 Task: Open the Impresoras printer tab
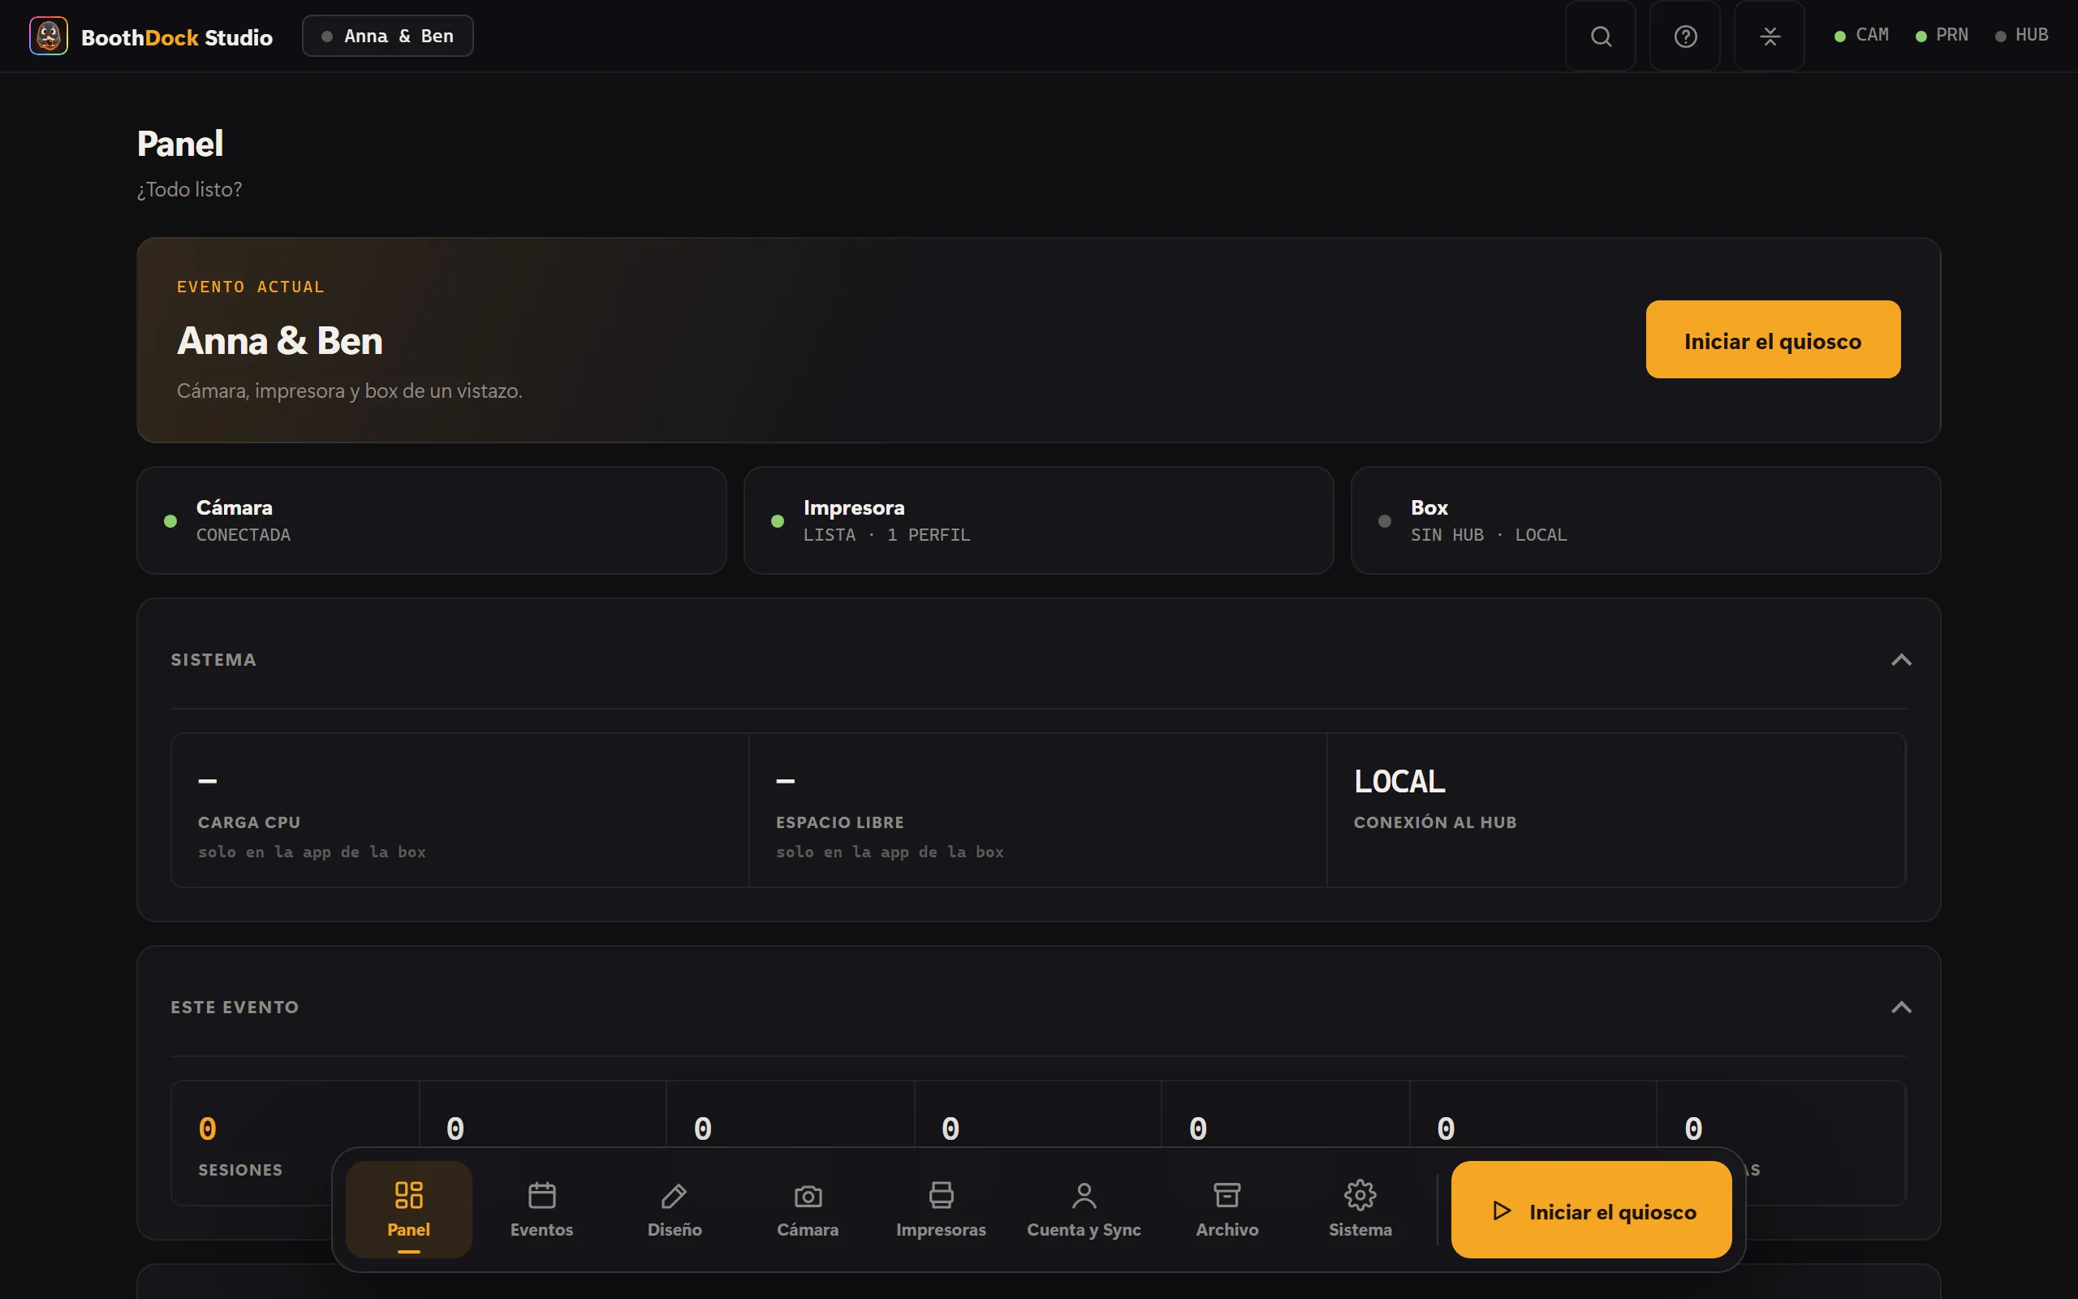(941, 1210)
